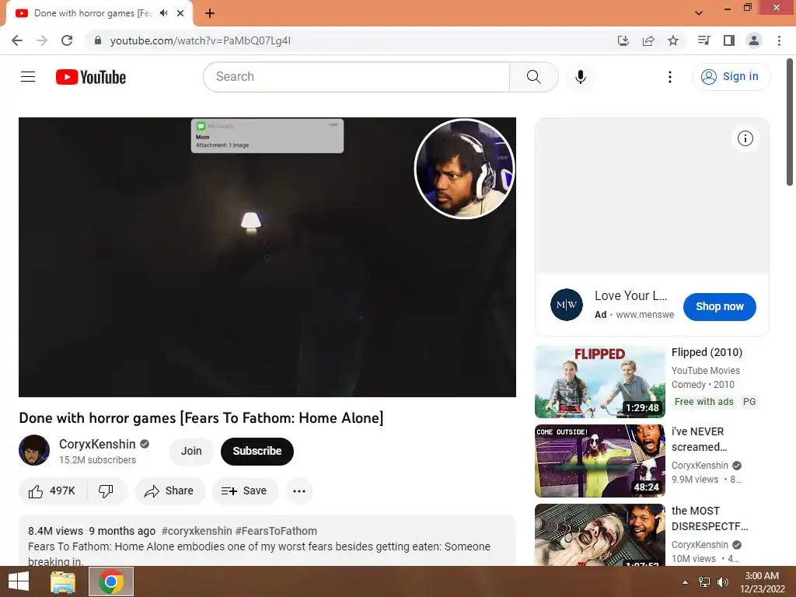Viewport: 796px width, 597px height.
Task: Save video to a playlist
Action: click(x=245, y=491)
